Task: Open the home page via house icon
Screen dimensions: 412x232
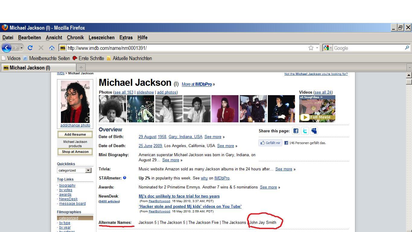Action: click(52, 48)
